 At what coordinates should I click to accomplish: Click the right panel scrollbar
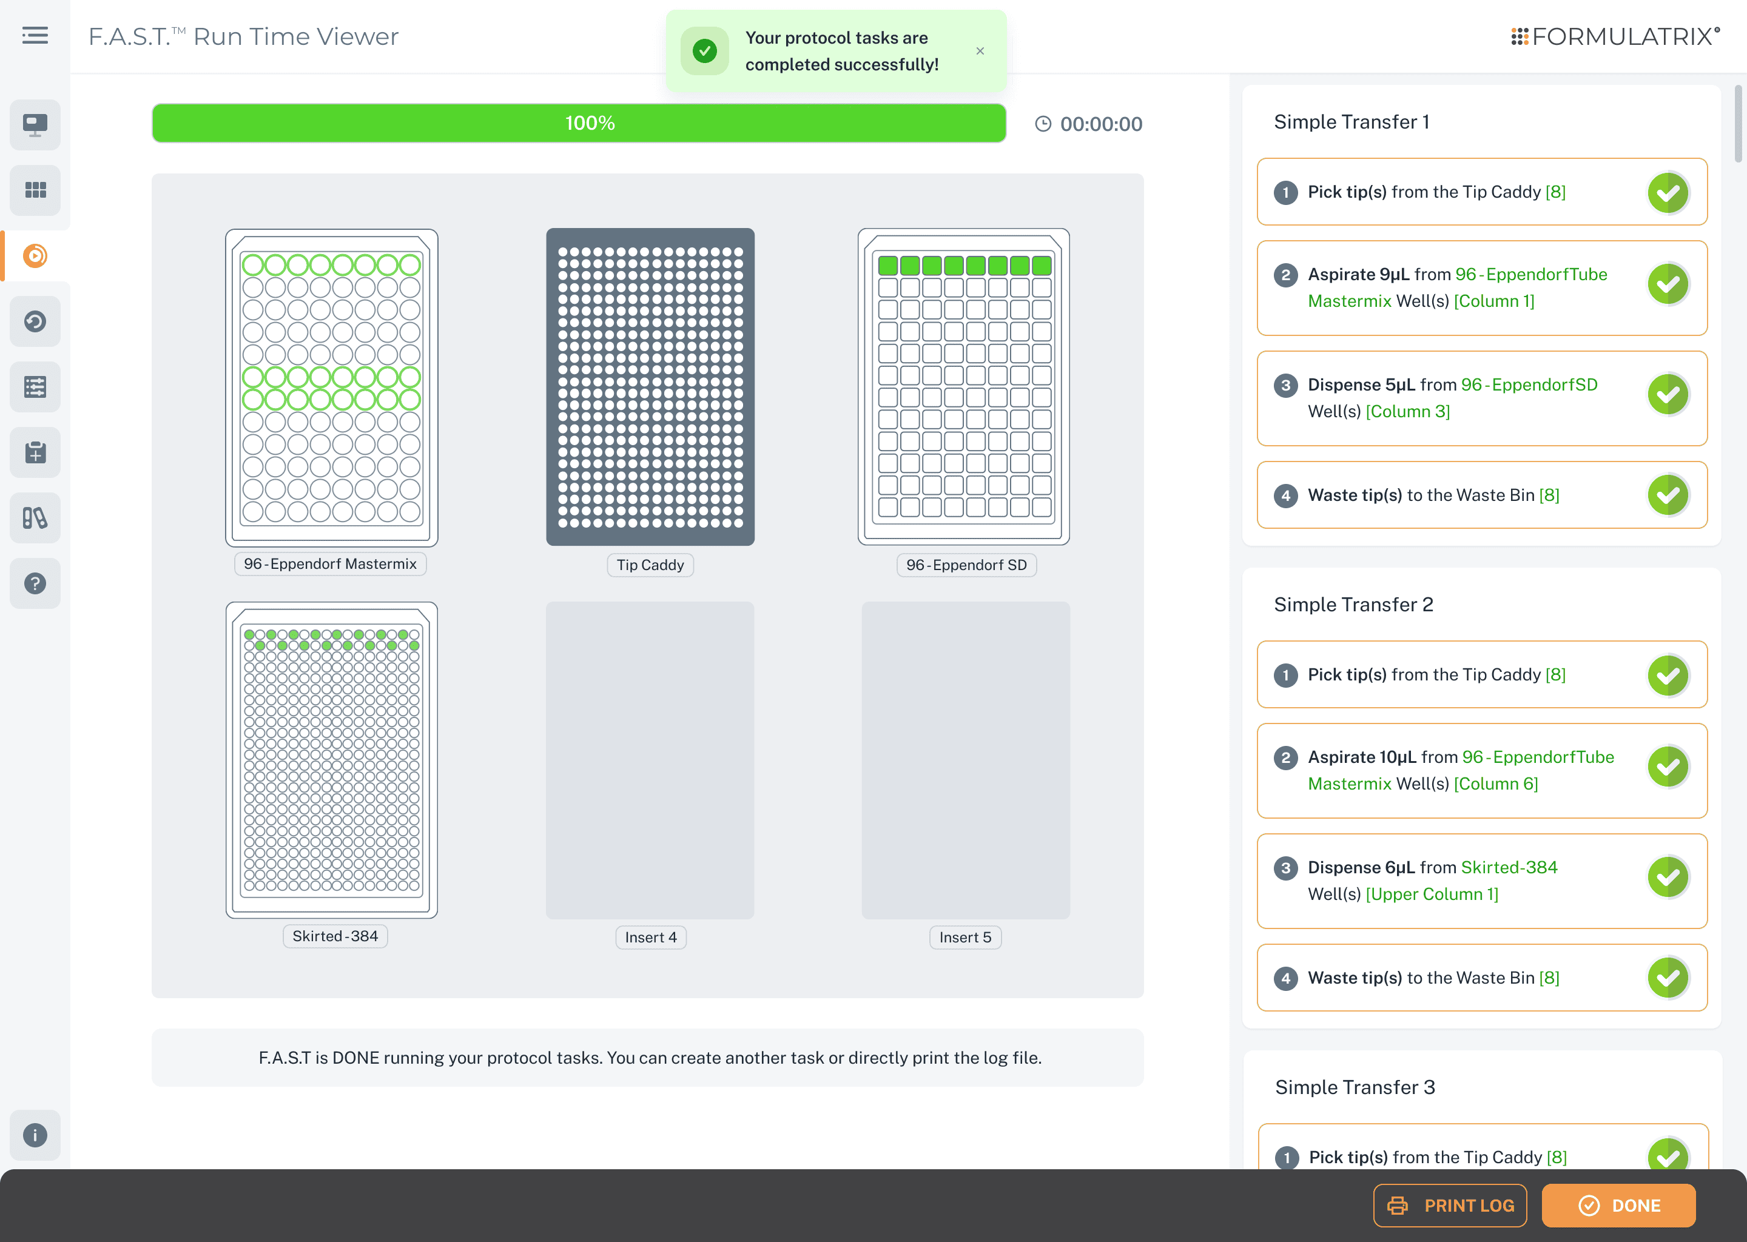tap(1738, 124)
